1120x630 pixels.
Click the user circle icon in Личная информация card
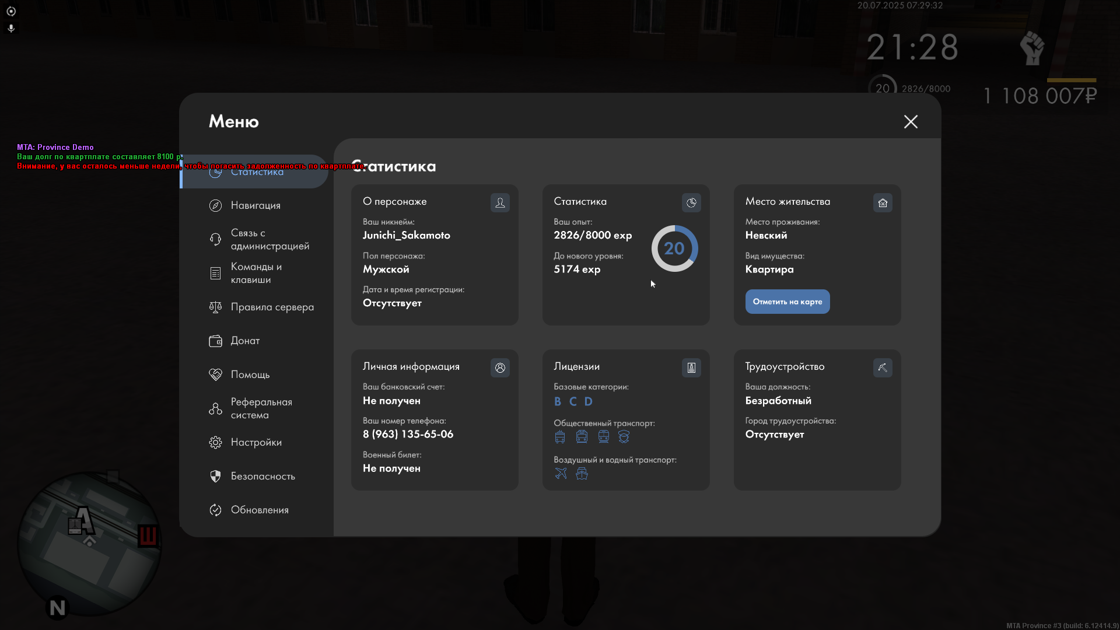point(500,367)
